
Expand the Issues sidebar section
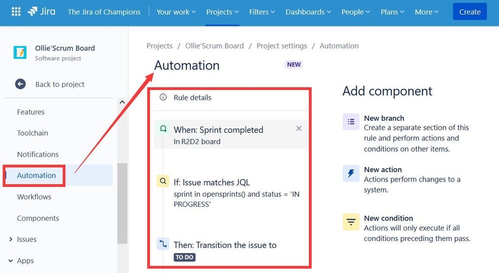click(11, 239)
